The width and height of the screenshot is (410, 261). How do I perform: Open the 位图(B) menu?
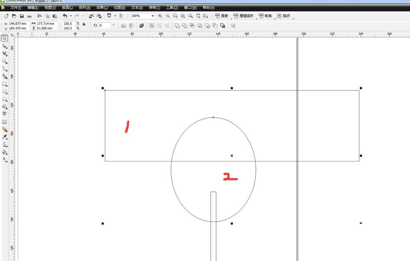pos(119,7)
